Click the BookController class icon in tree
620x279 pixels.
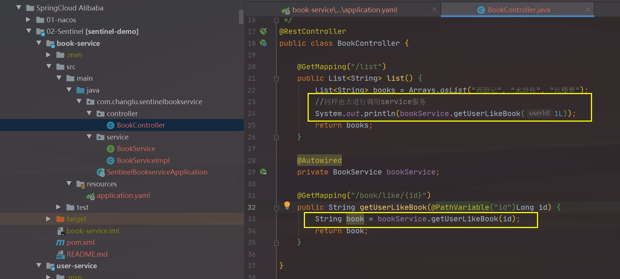click(111, 125)
